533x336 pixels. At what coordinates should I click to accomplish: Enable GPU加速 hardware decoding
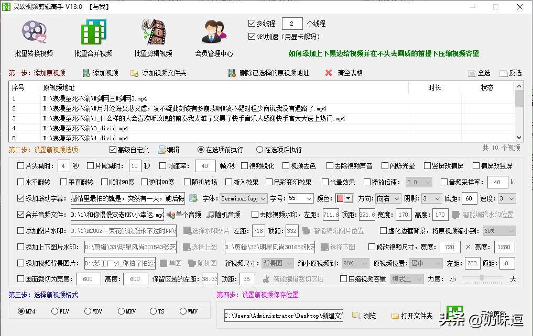(x=251, y=36)
